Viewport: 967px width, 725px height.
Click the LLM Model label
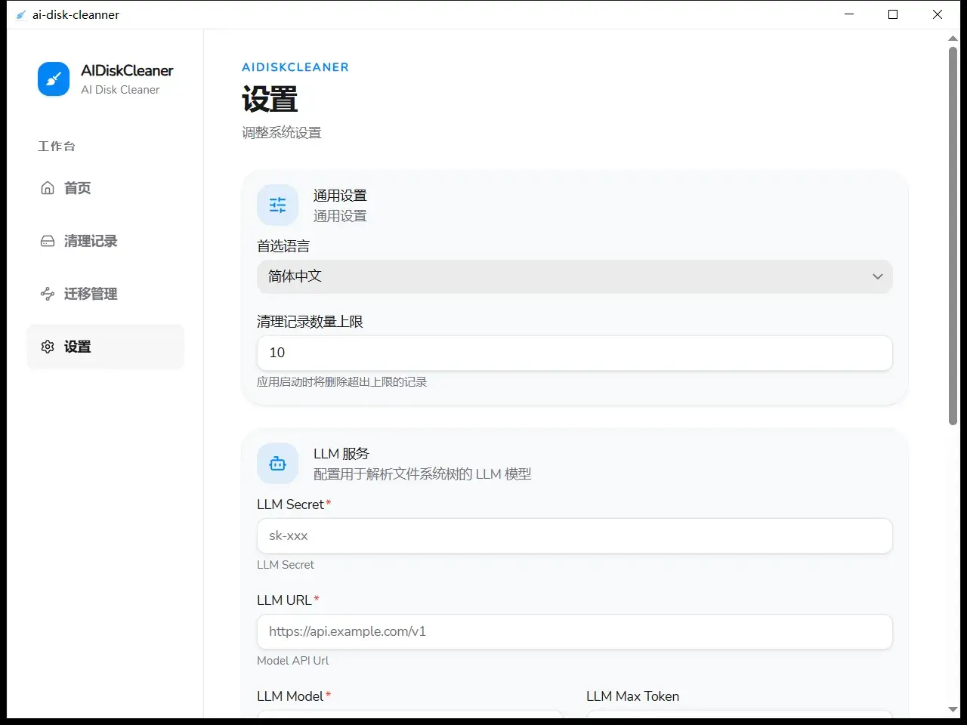click(290, 696)
